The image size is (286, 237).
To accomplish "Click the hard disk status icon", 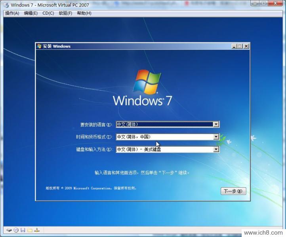I will 9,230.
